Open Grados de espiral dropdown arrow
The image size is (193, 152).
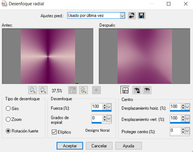109,118
